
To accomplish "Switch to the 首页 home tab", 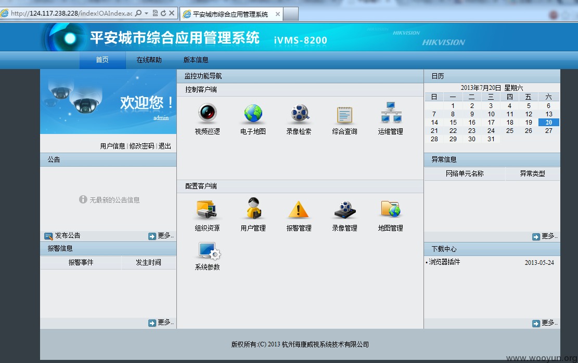I will pyautogui.click(x=102, y=60).
